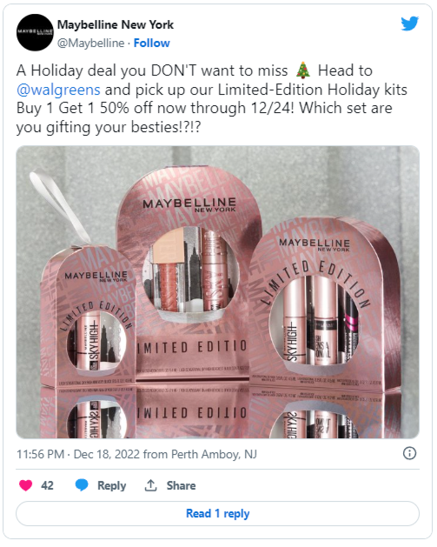Like the tweet with the heart icon
437x547 pixels.
[x=25, y=485]
